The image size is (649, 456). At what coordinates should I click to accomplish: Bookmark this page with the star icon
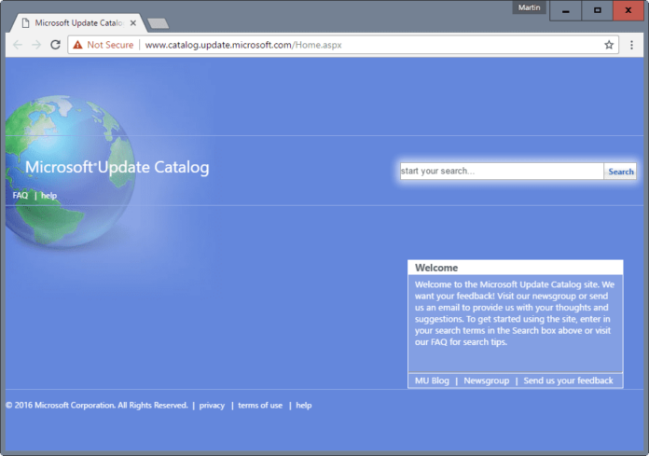click(x=609, y=44)
